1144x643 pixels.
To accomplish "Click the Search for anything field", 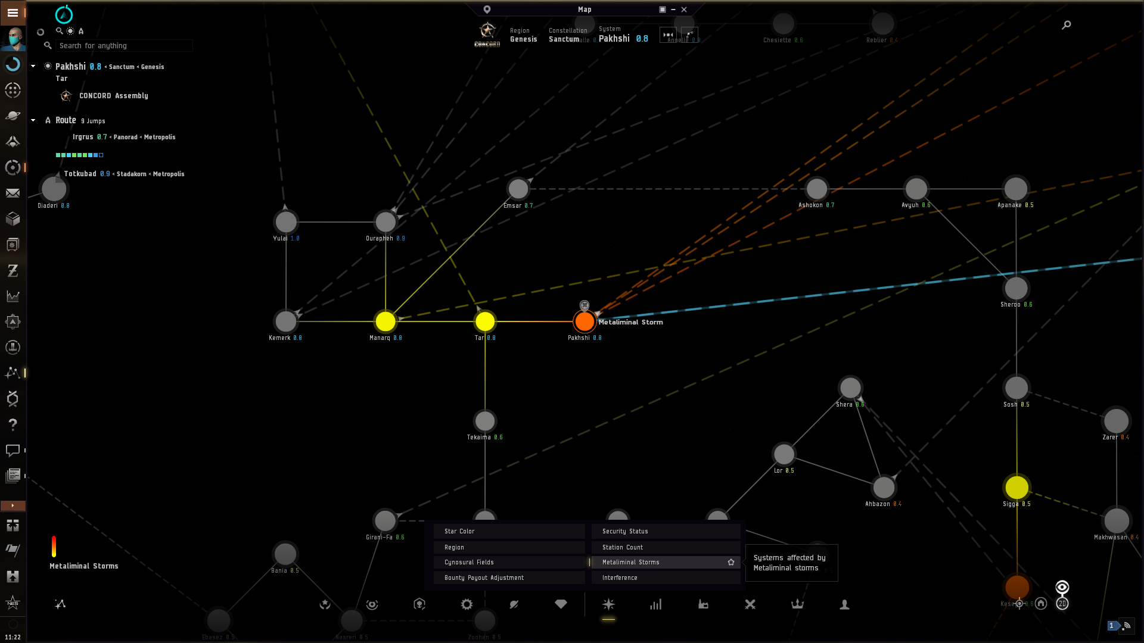I will click(122, 46).
